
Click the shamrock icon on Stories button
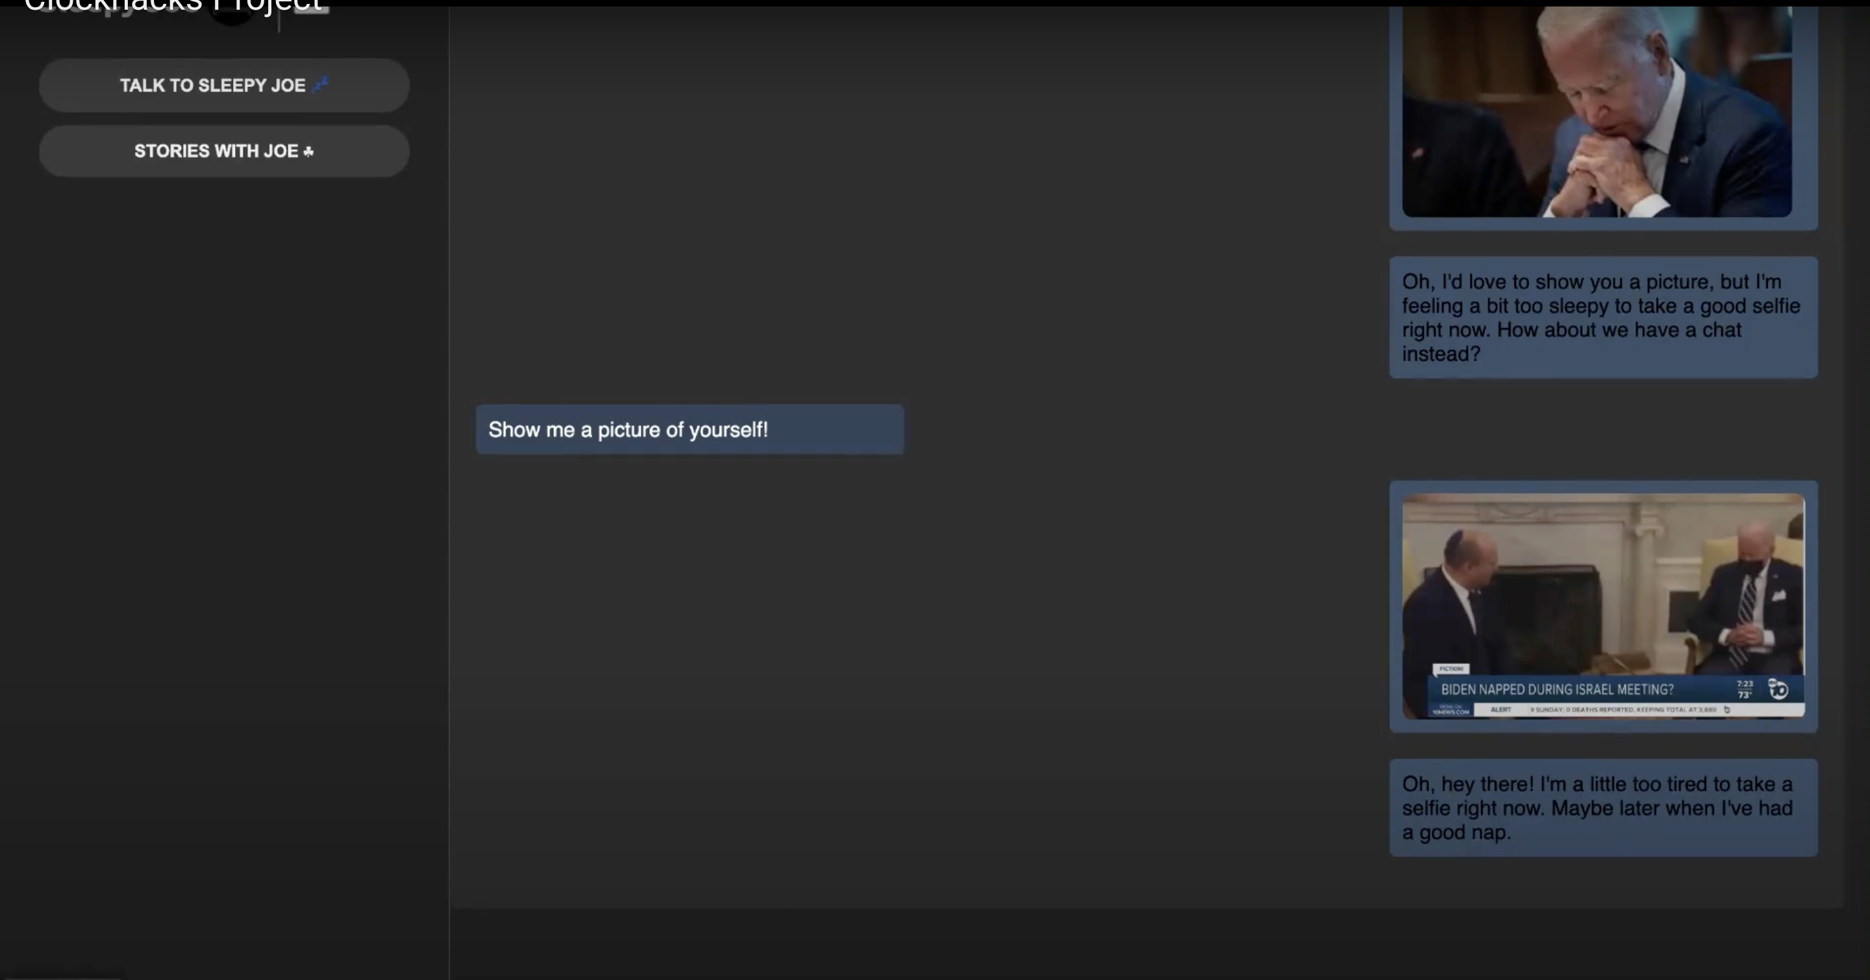coord(308,152)
